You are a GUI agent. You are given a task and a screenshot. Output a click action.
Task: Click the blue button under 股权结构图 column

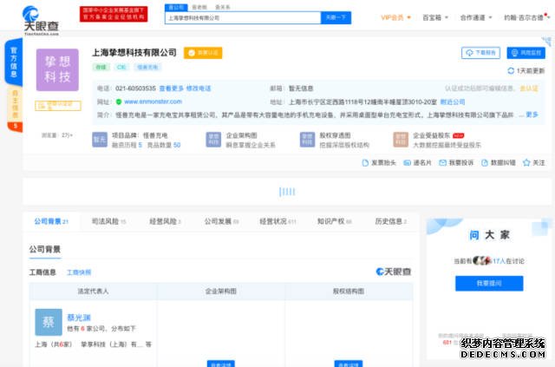[x=349, y=364]
